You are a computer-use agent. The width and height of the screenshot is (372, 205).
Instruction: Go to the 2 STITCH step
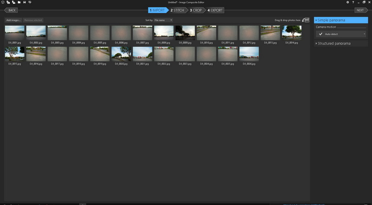coord(177,10)
